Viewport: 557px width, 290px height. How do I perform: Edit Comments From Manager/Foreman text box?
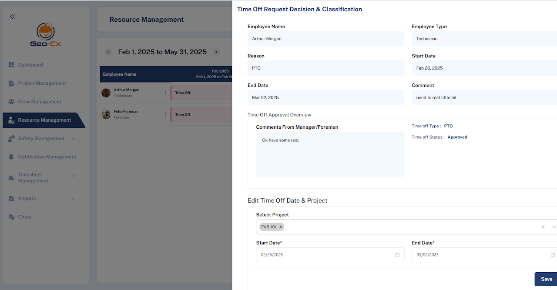[330, 154]
